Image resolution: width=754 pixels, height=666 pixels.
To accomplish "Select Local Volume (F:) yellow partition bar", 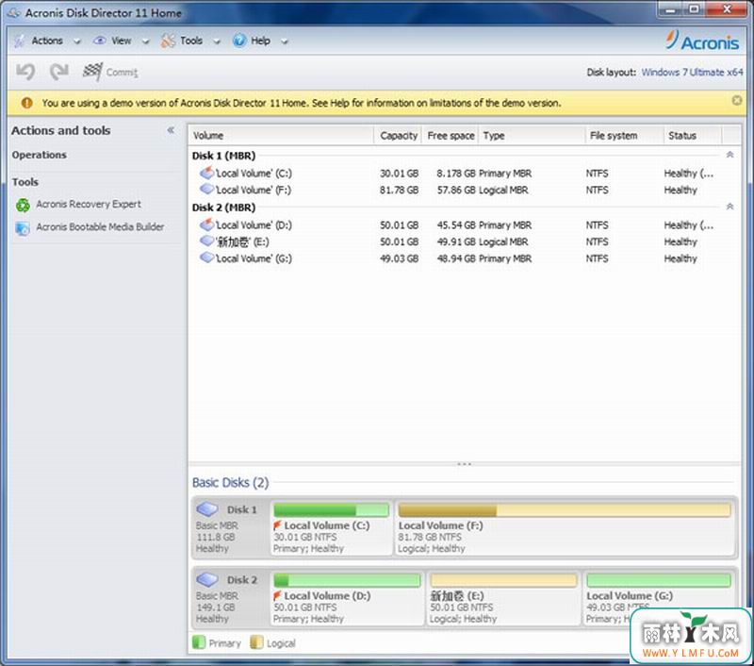I will click(565, 509).
